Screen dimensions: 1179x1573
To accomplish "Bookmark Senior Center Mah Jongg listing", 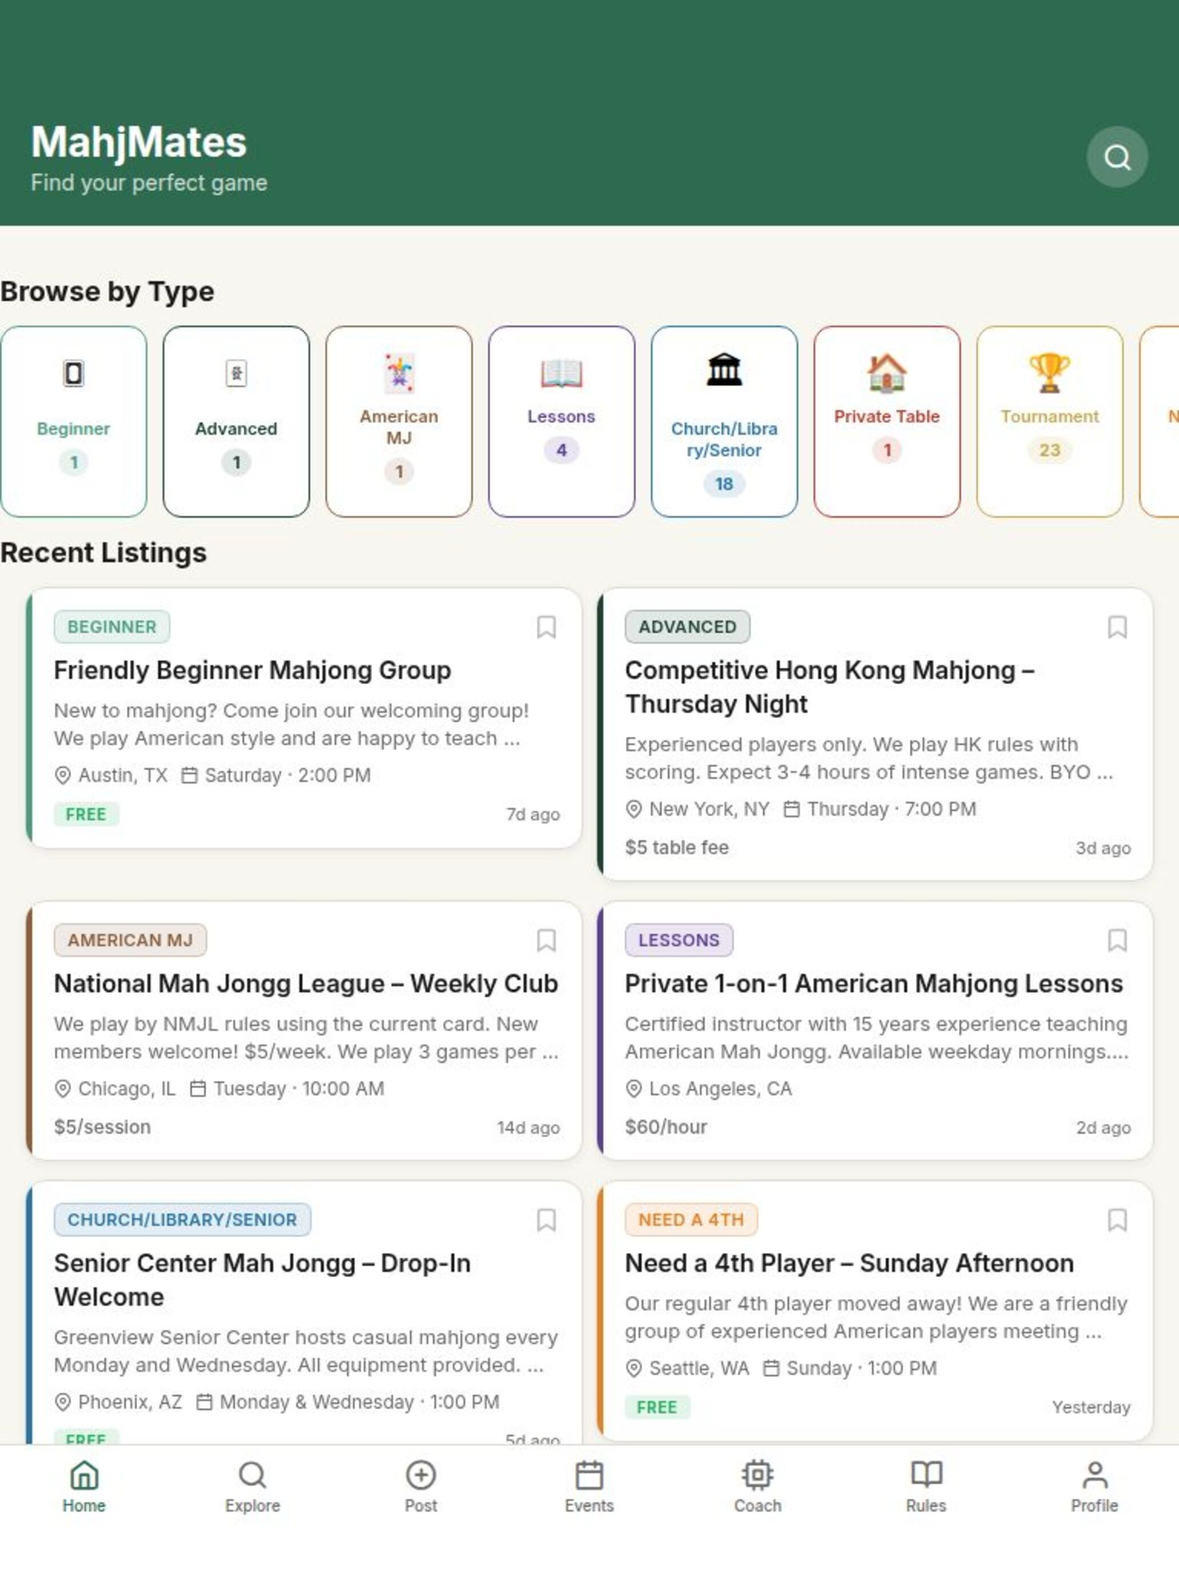I will [x=546, y=1220].
